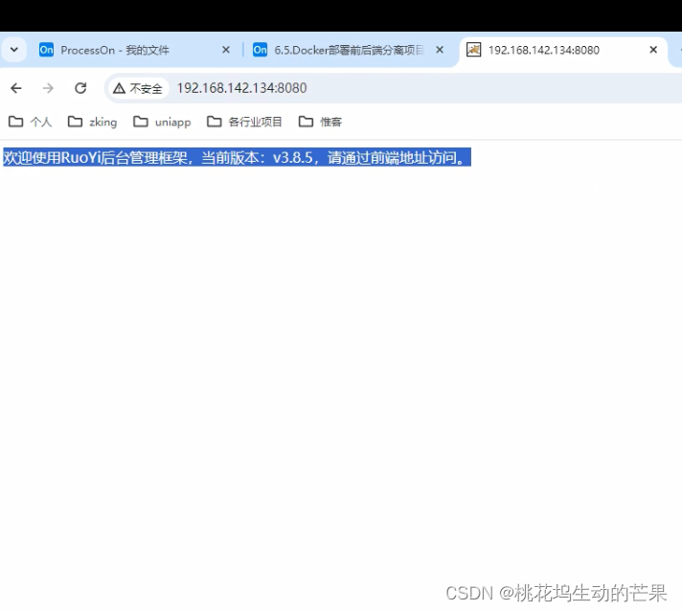Image resolution: width=682 pixels, height=611 pixels.
Task: Reload the current page
Action: click(80, 88)
